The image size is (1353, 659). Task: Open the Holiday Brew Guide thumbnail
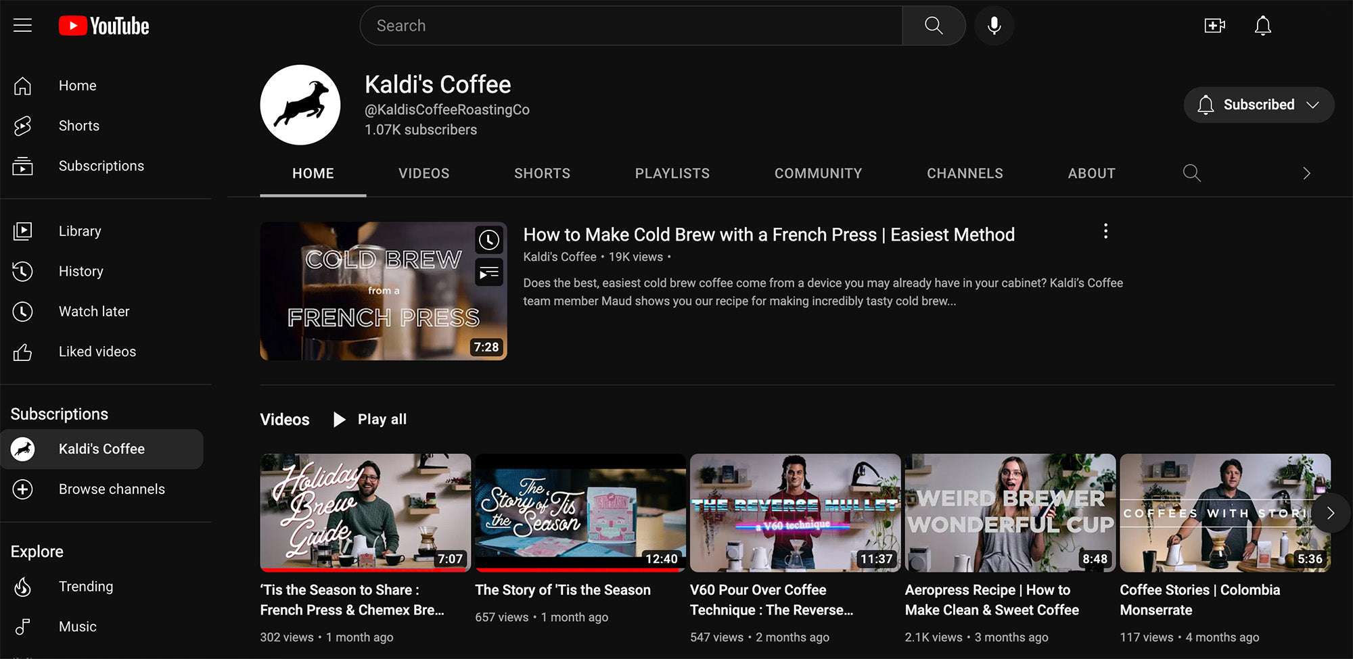365,513
